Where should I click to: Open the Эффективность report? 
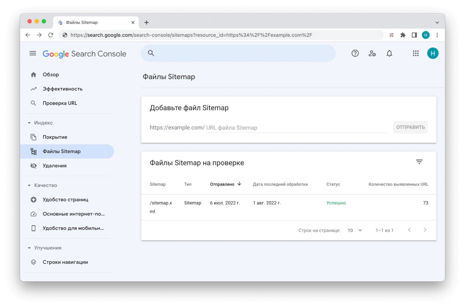coord(63,89)
